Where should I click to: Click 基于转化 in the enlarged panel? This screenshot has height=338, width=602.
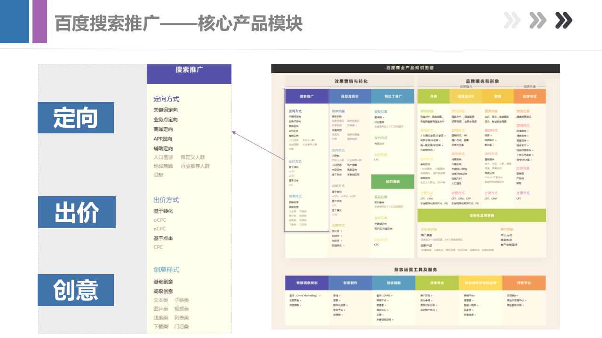163,211
